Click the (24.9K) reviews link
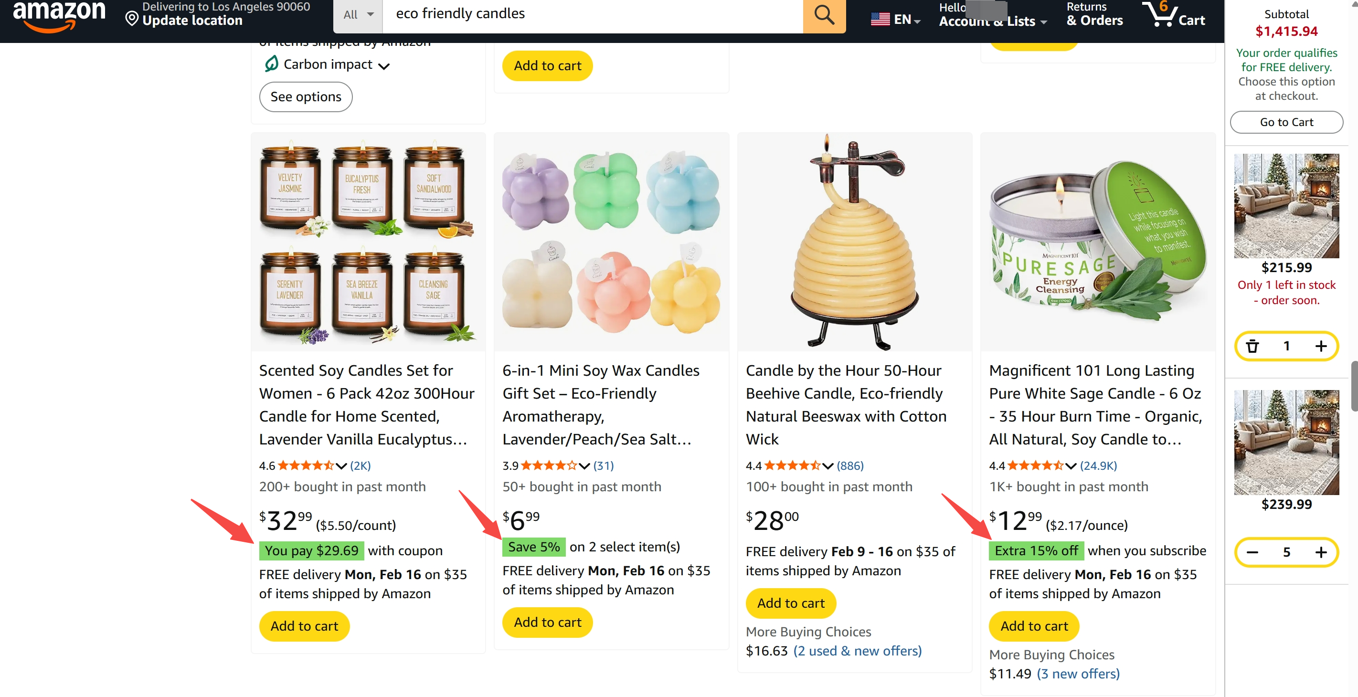1358x697 pixels. click(x=1099, y=465)
